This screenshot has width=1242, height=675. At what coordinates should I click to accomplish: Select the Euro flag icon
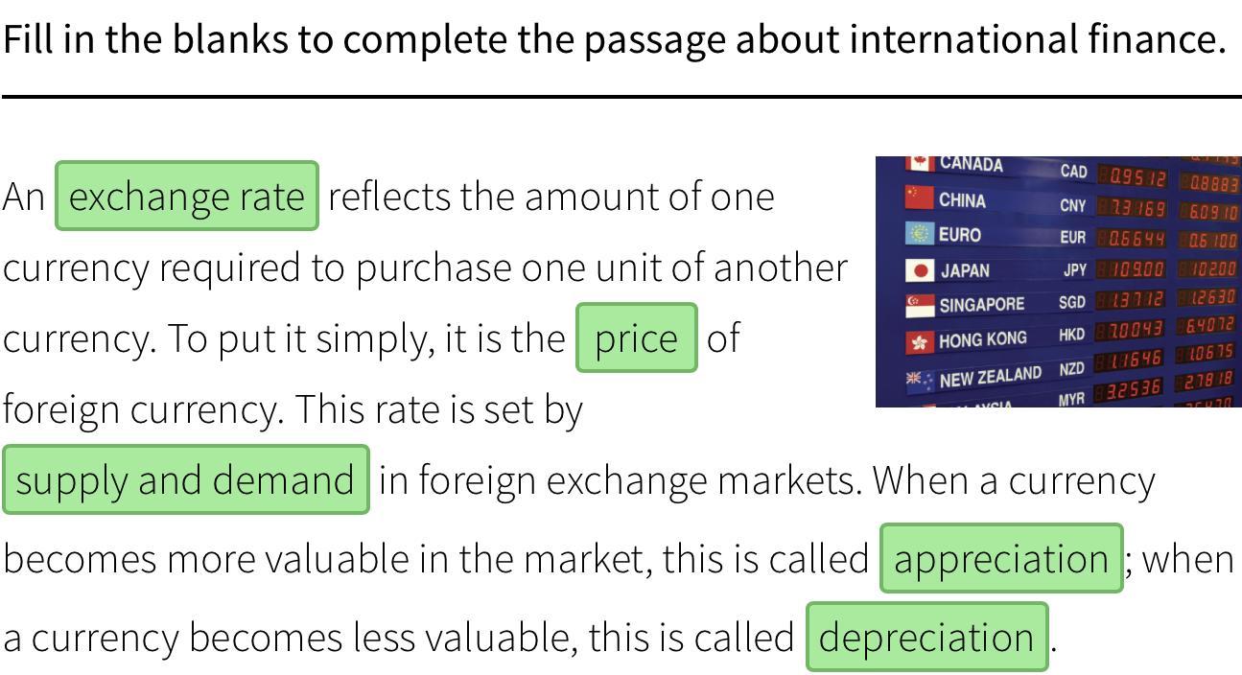pyautogui.click(x=919, y=233)
